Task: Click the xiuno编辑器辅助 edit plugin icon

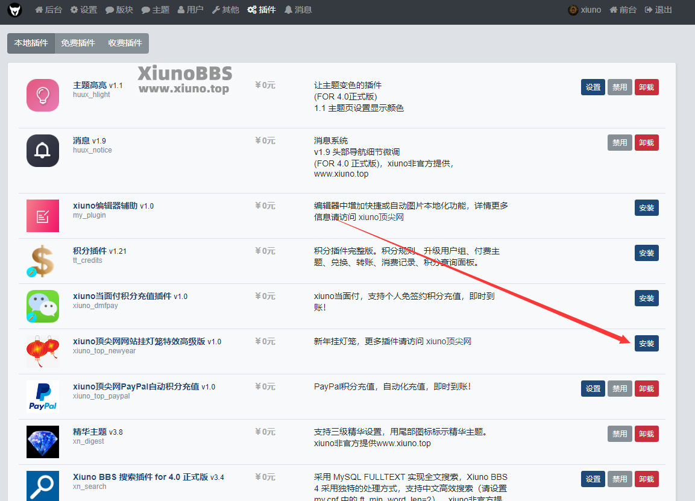Action: pyautogui.click(x=43, y=216)
